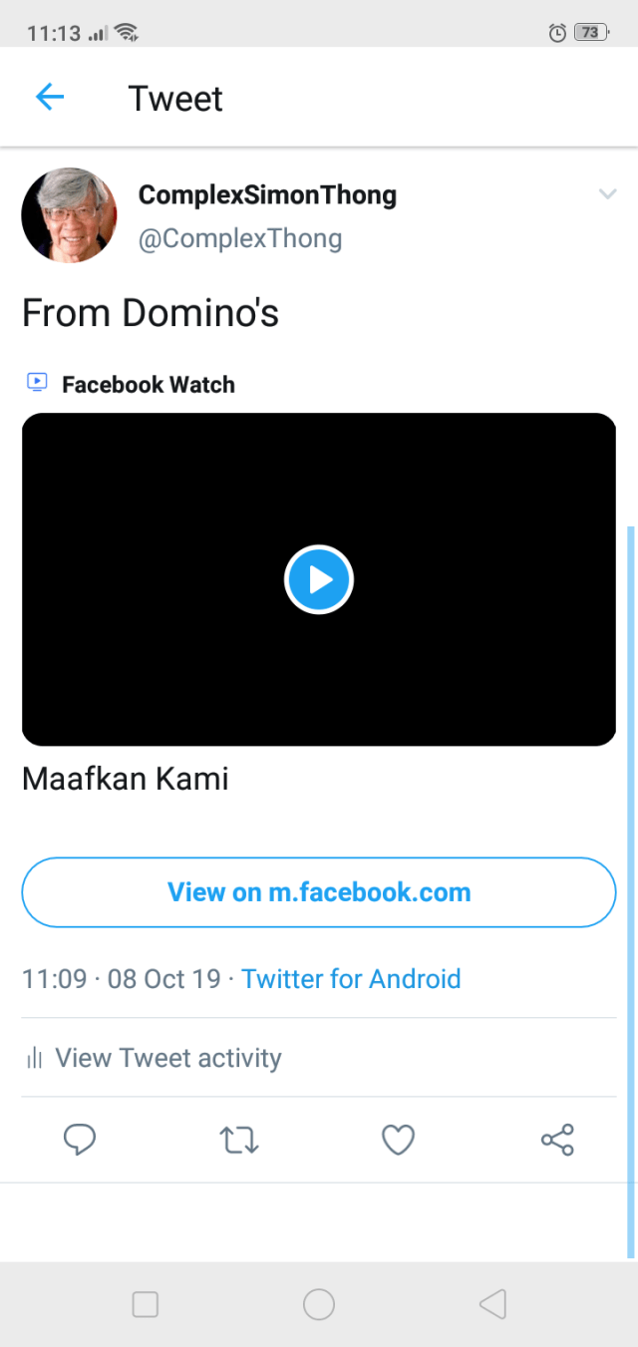The height and width of the screenshot is (1347, 638).
Task: Retweet this tweet
Action: pyautogui.click(x=239, y=1140)
